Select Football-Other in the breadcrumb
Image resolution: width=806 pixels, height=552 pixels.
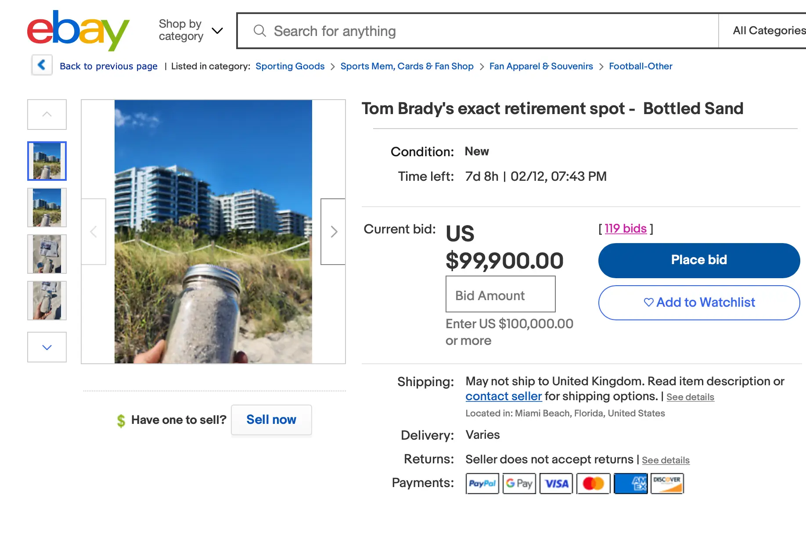click(x=640, y=66)
